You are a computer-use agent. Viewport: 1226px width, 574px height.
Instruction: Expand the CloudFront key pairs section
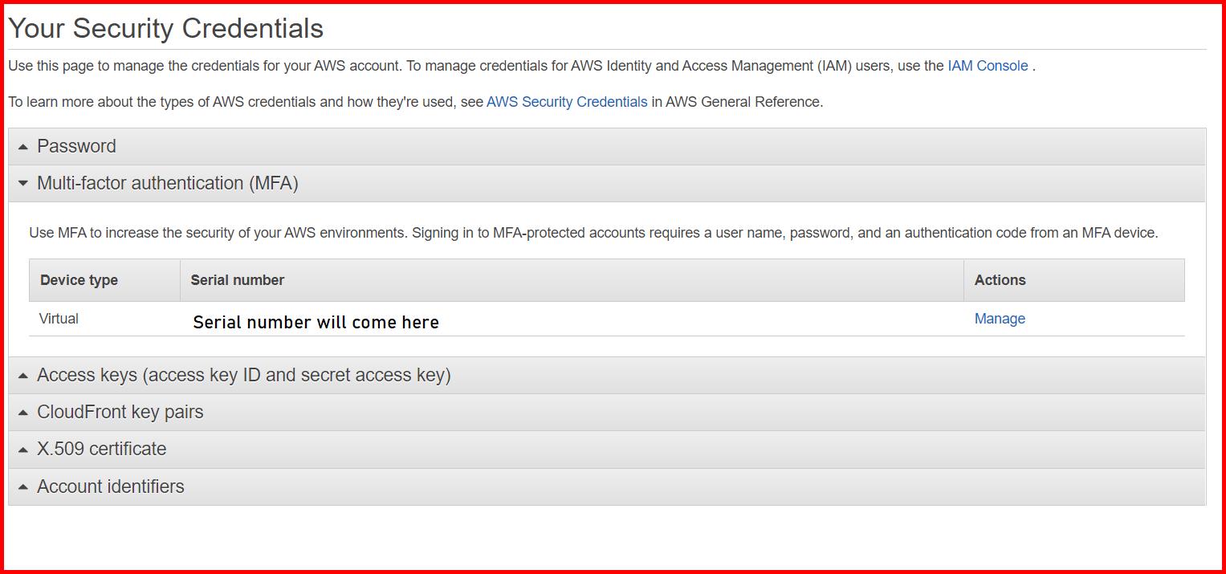point(120,412)
